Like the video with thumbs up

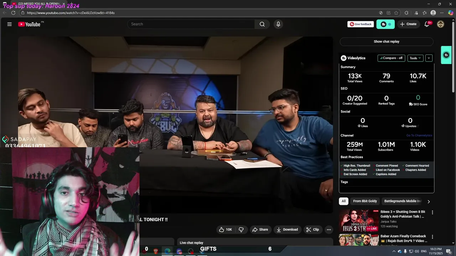[x=225, y=230]
